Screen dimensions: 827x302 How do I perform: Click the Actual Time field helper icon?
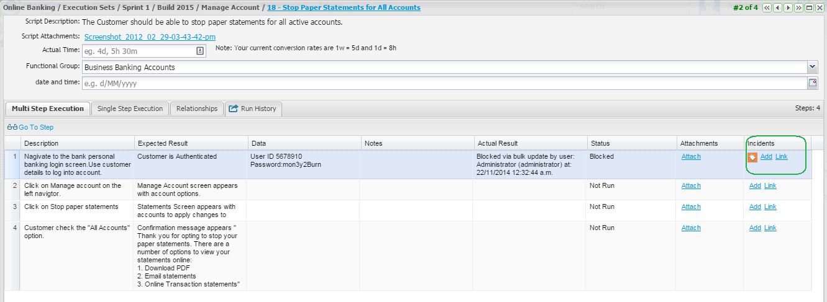pos(200,51)
